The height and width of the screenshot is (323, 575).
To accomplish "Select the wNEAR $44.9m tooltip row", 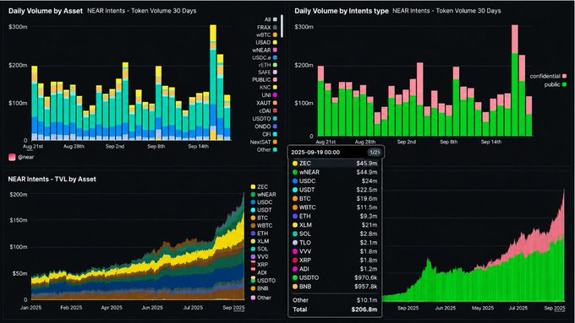I will [335, 172].
